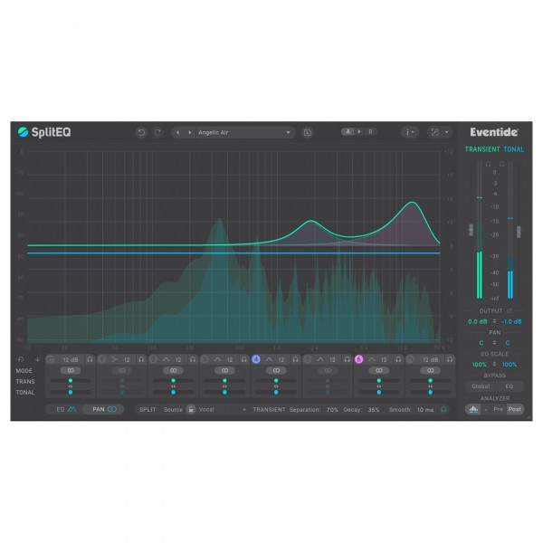Click the redo arrow icon

157,132
